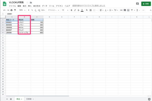Click the Redo icon
Viewport: 152px width, 101px height.
coord(8,10)
